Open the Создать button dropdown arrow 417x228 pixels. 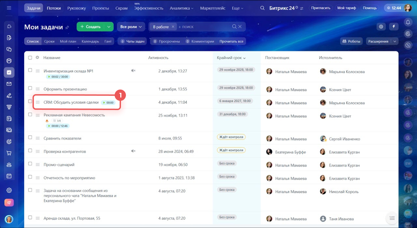coord(109,27)
